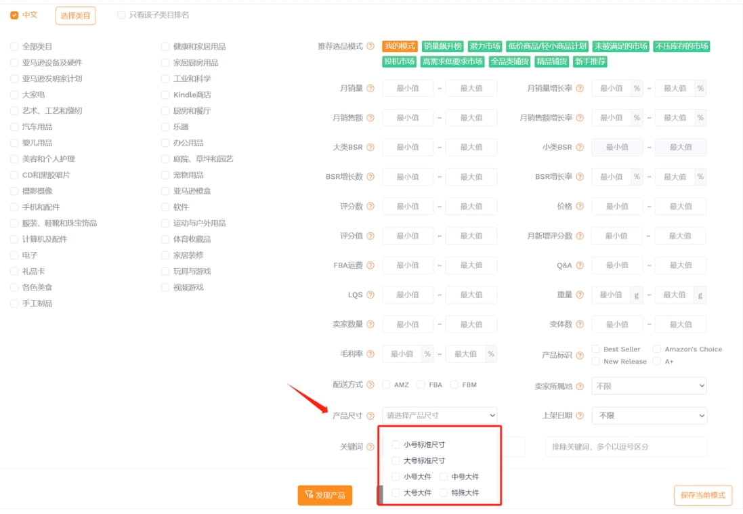The width and height of the screenshot is (743, 514).
Task: Click the 排除关键词 input field
Action: coord(625,447)
